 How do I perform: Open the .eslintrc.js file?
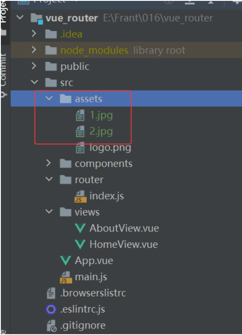(82, 310)
